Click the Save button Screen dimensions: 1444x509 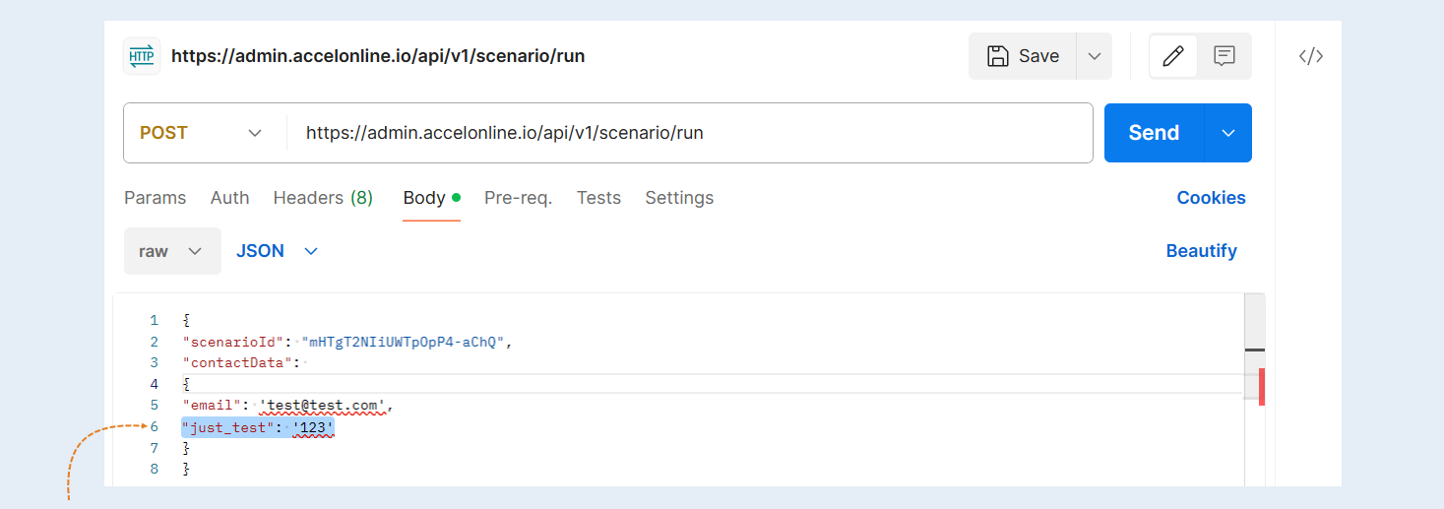tap(1023, 56)
